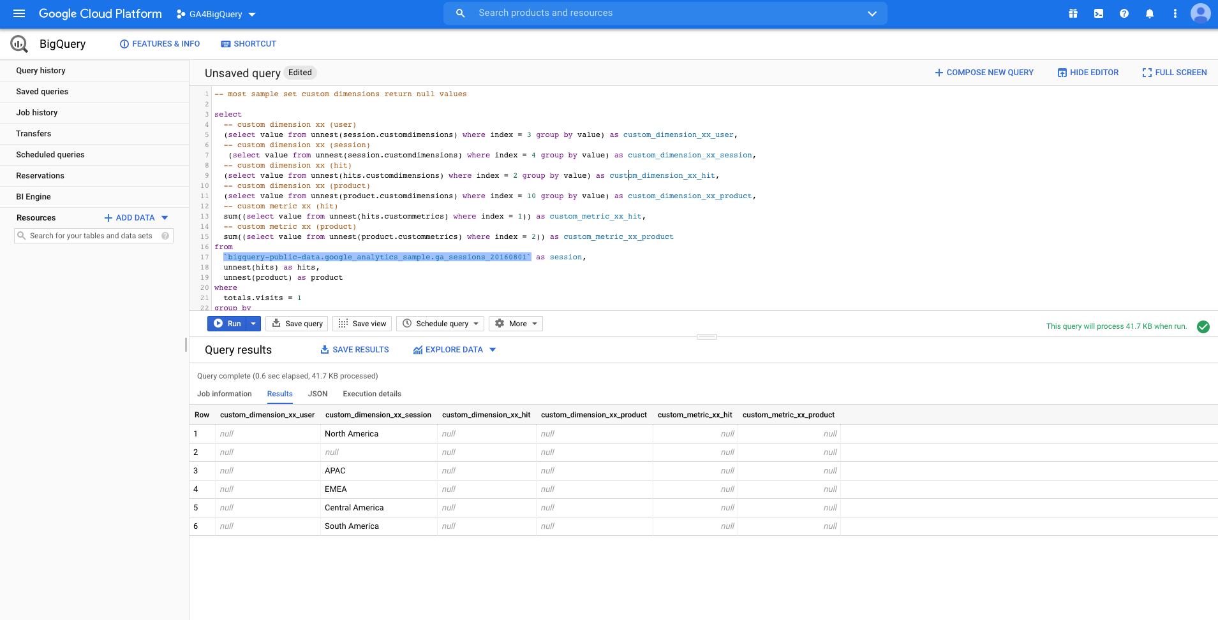Open the SHORTCUT keyboard link
The width and height of the screenshot is (1218, 620).
(249, 44)
